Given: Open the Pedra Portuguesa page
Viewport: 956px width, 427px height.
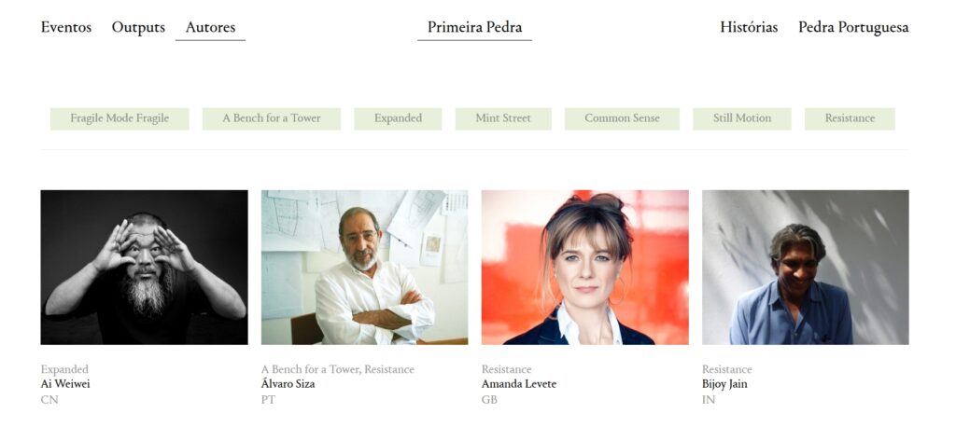Looking at the screenshot, I should [853, 27].
